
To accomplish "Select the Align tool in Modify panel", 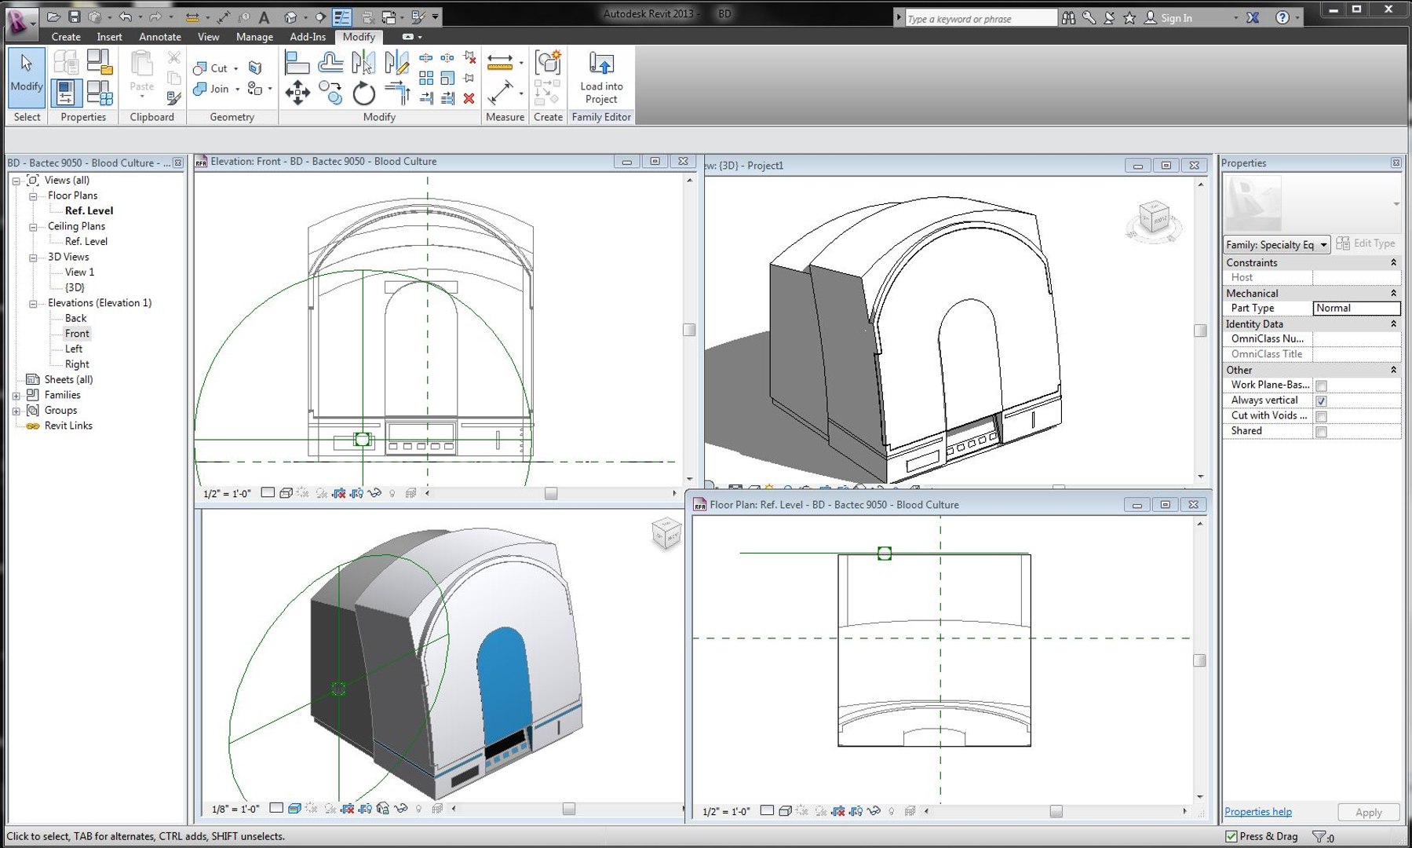I will click(297, 63).
